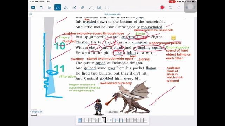Screen dimensions: 225x126
Task: Tap the underlined word 'trickled'
Action: pyautogui.click(x=89, y=22)
